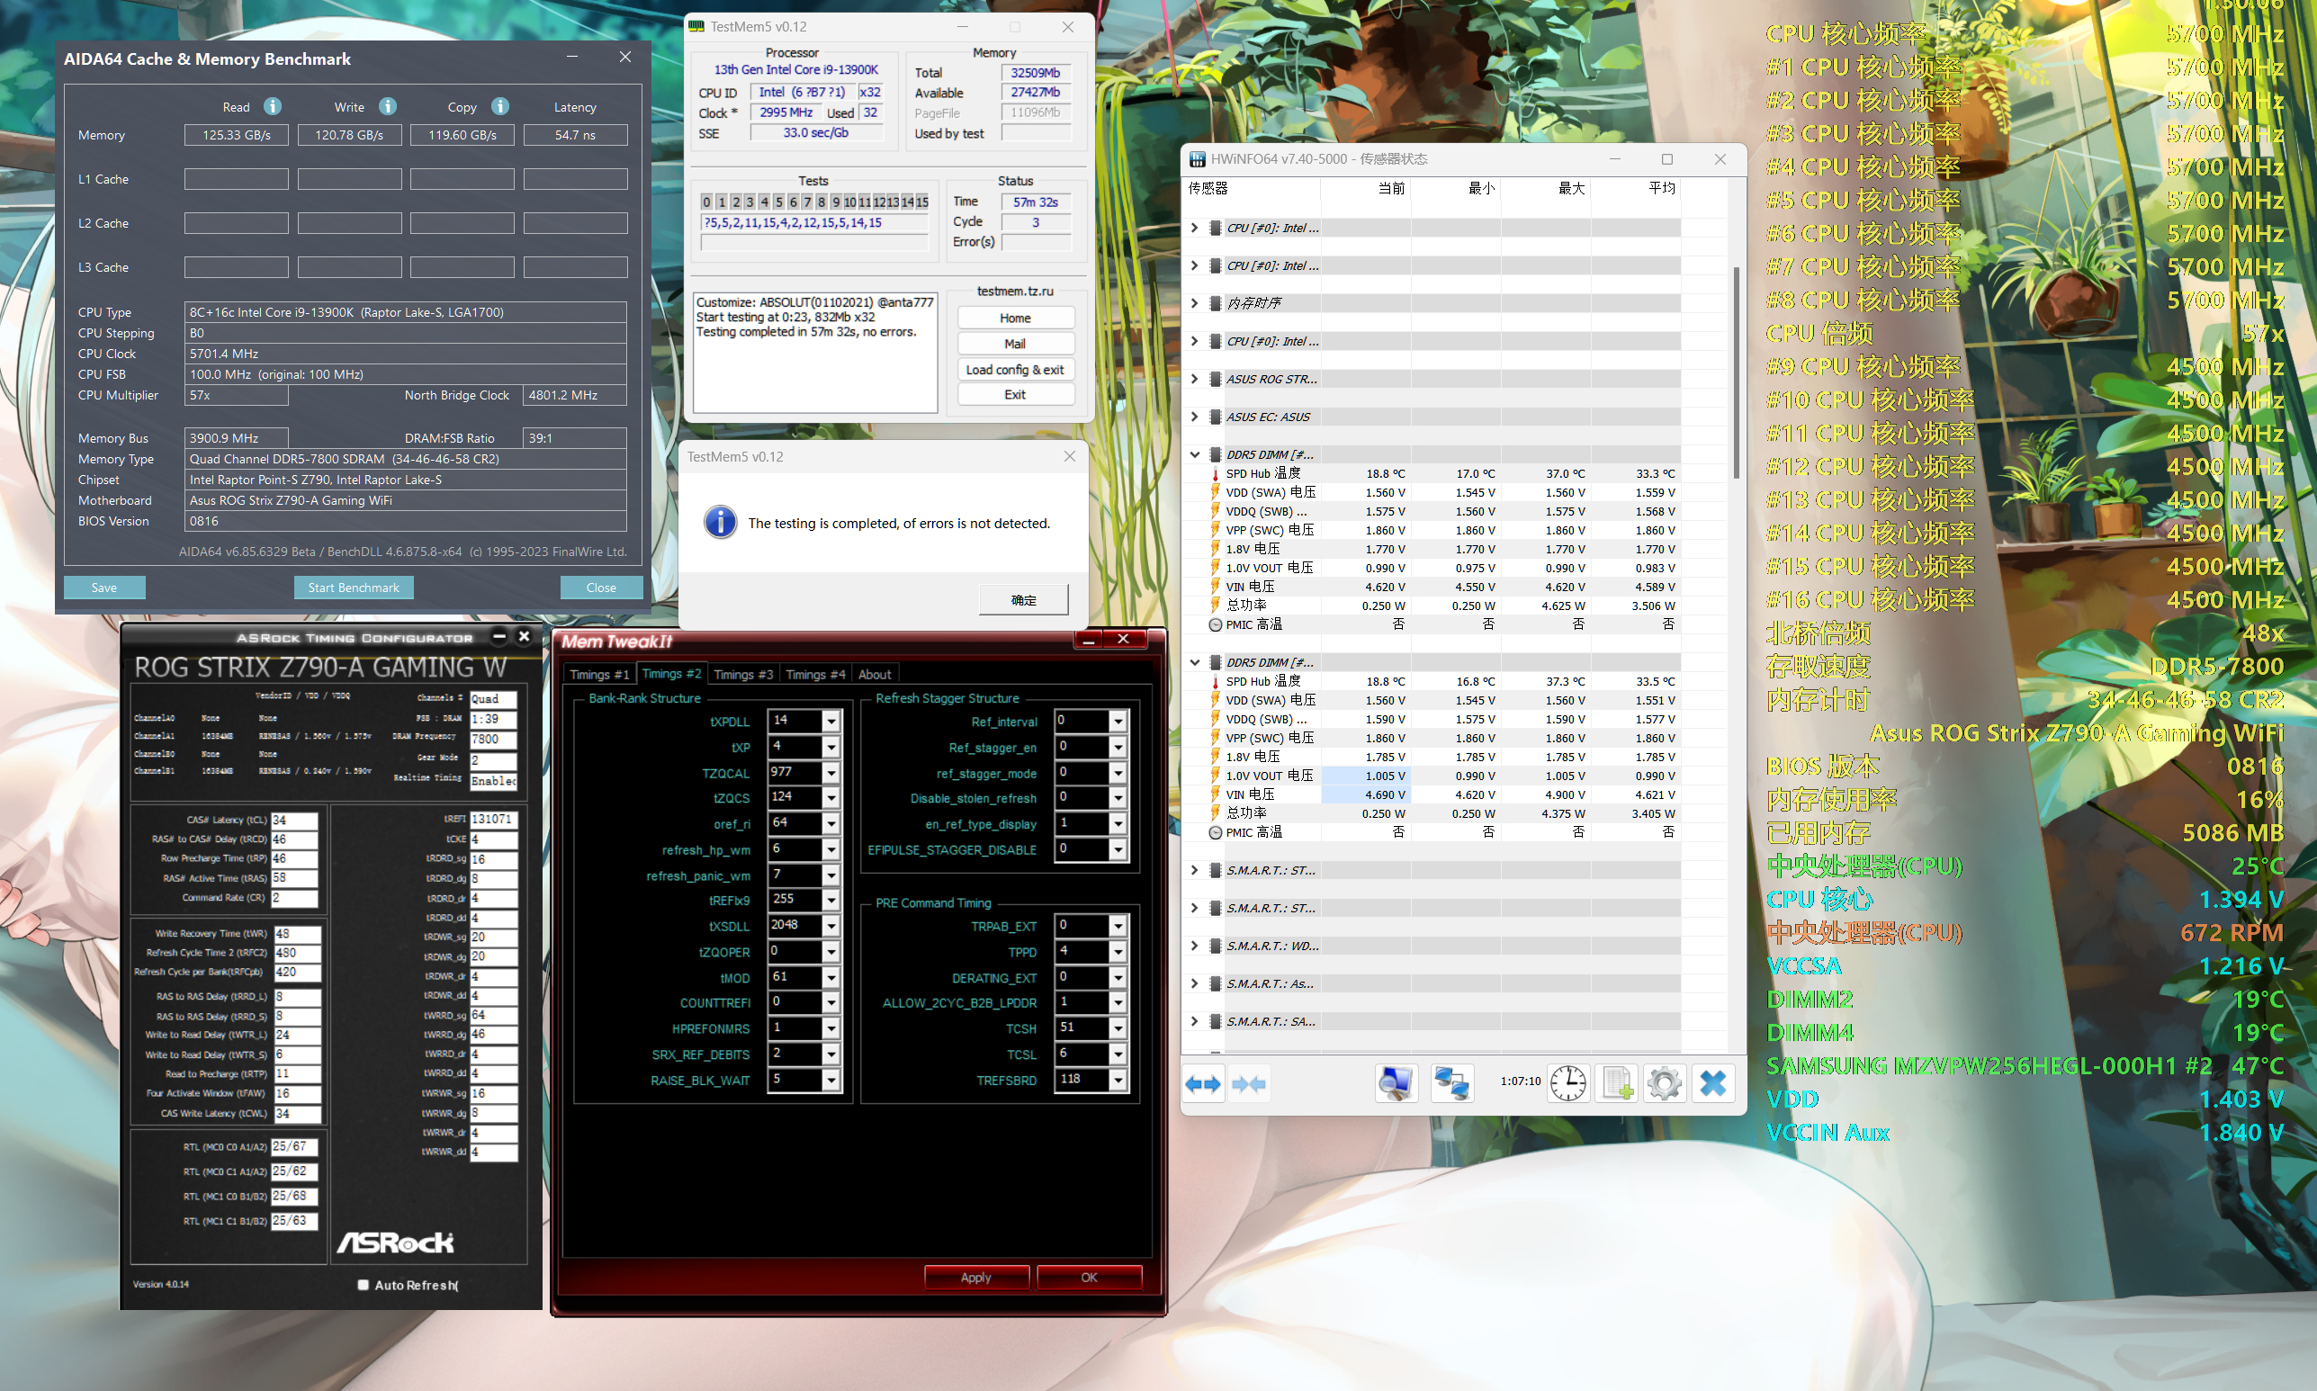The image size is (2317, 1391).
Task: Expand the S.M.A.R.T.: WD... sensor group
Action: point(1194,946)
